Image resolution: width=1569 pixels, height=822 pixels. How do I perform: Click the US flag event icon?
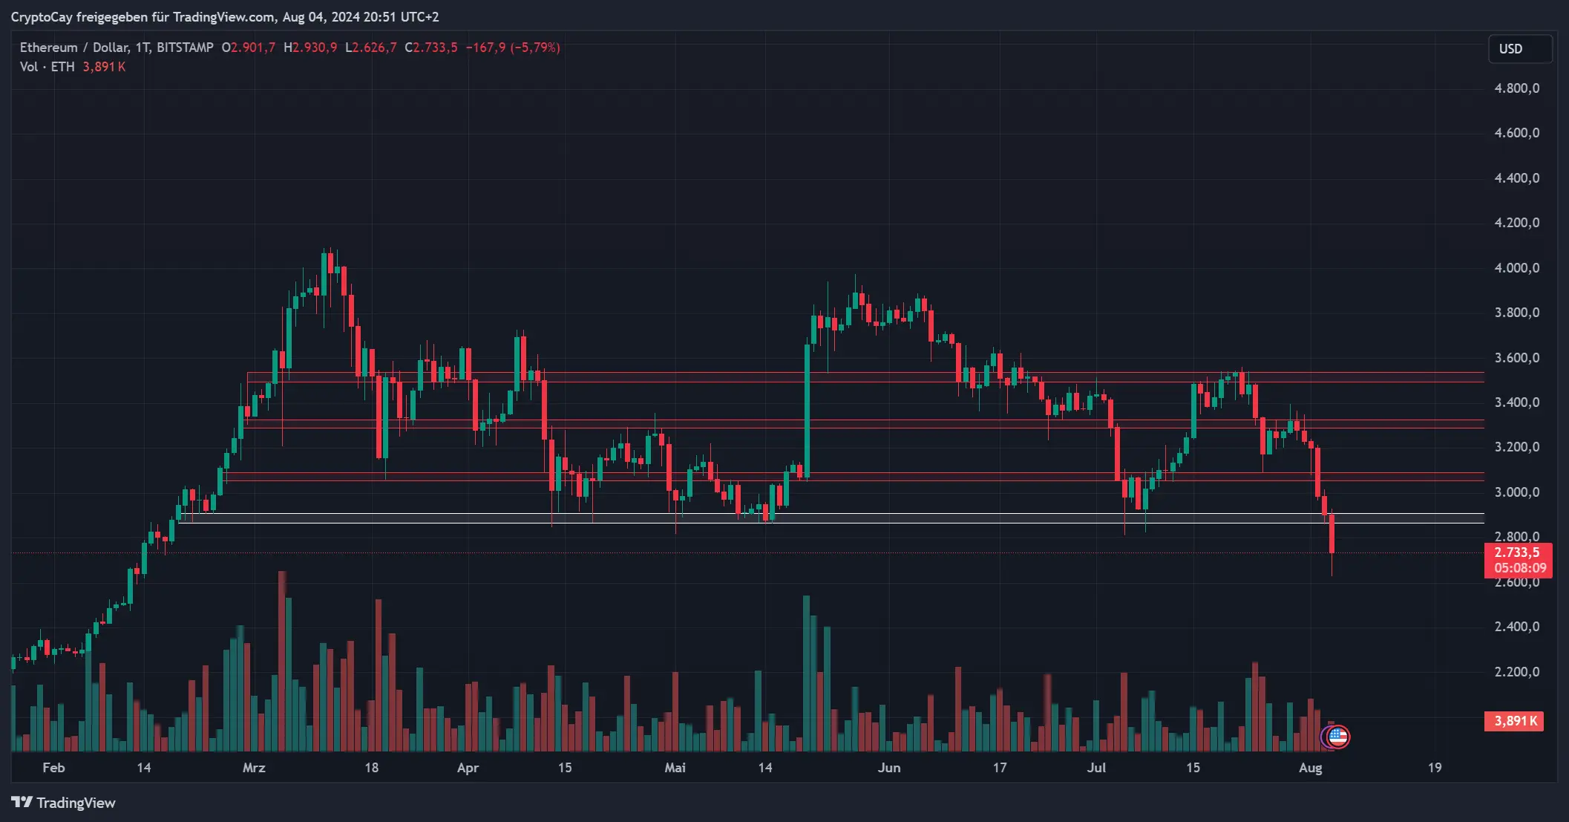[1337, 737]
